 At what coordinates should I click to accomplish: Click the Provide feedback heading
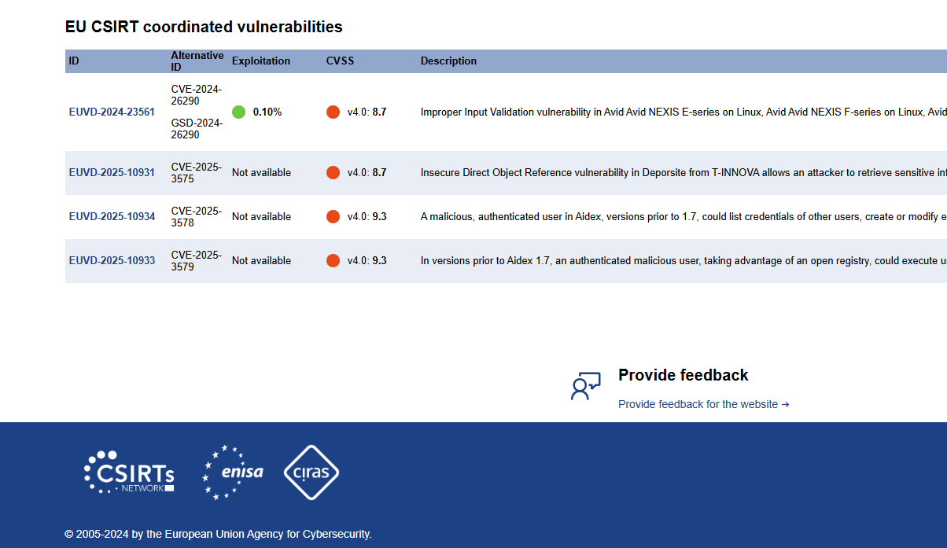pyautogui.click(x=684, y=375)
